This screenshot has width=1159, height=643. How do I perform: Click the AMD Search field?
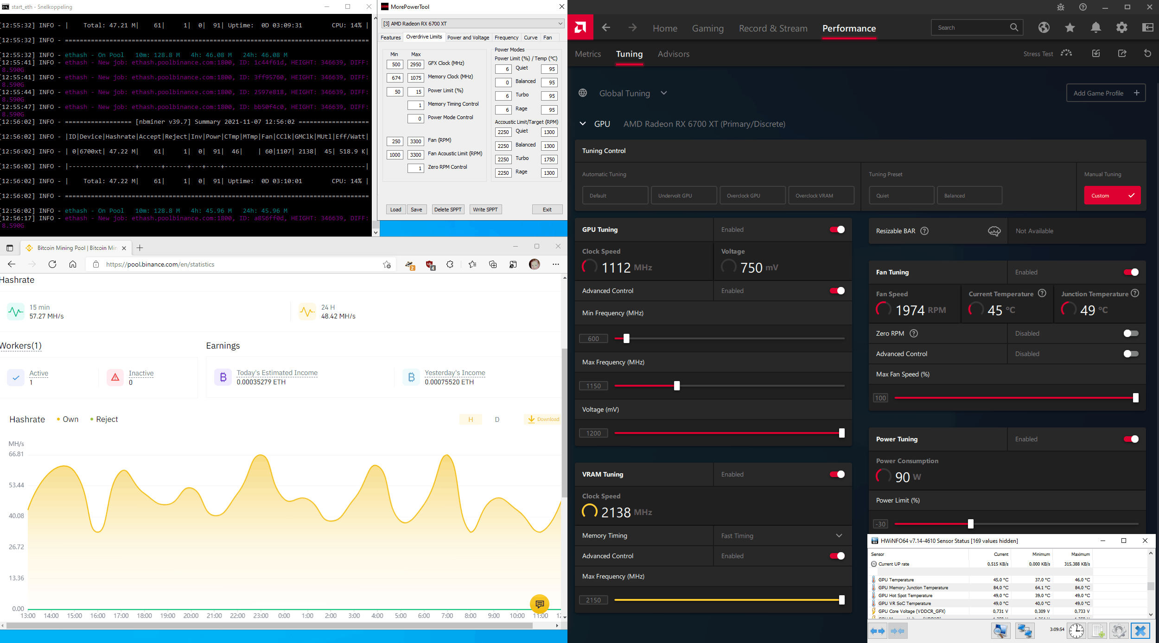coord(976,28)
